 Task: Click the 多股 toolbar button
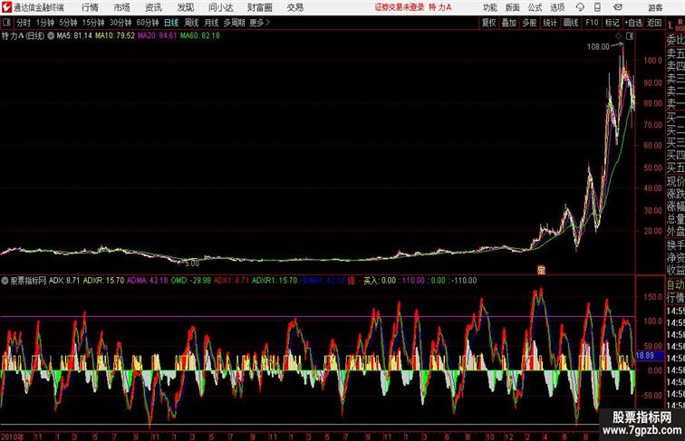tap(529, 23)
